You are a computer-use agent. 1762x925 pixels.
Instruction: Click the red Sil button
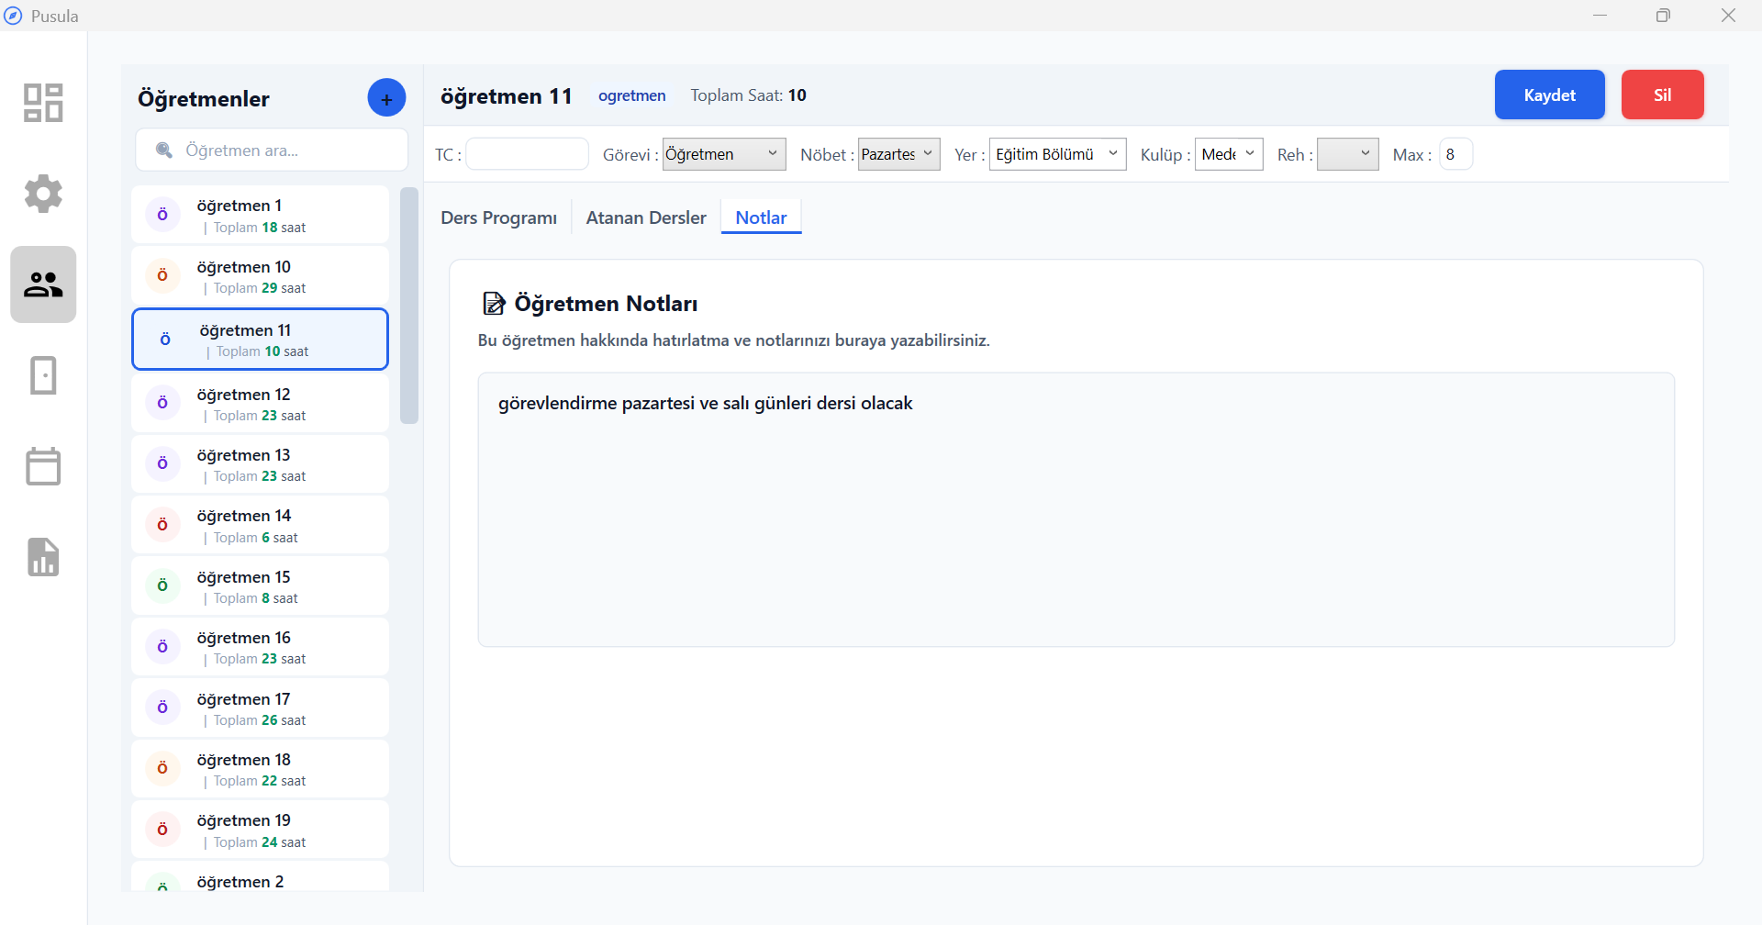point(1662,95)
